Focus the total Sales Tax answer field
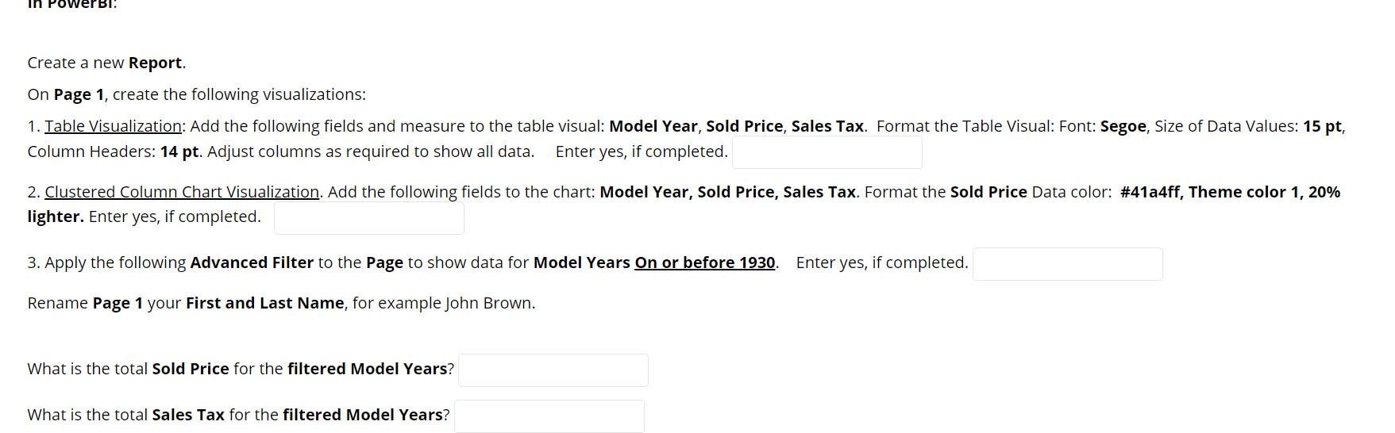The height and width of the screenshot is (433, 1395). pos(549,416)
